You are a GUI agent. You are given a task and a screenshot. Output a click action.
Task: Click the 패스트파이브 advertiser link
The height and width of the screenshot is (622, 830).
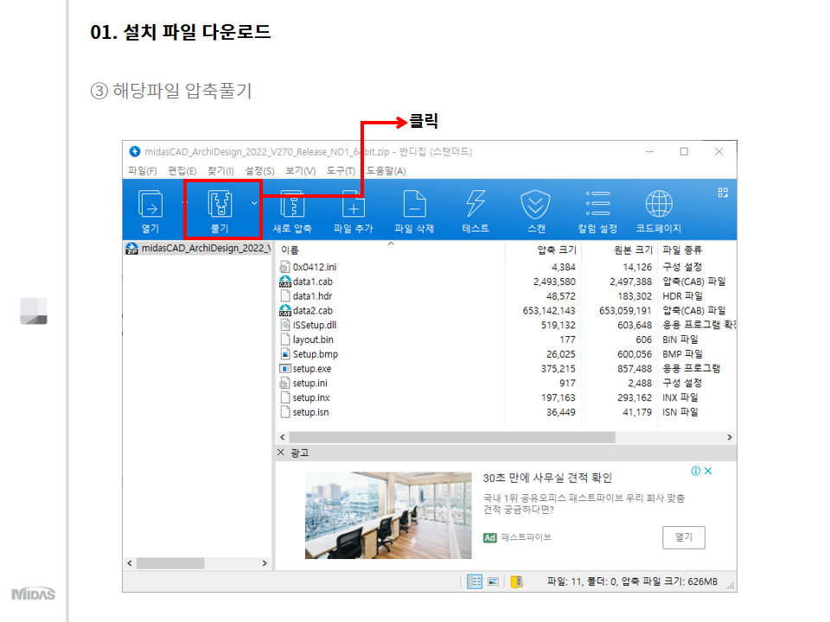tap(527, 537)
